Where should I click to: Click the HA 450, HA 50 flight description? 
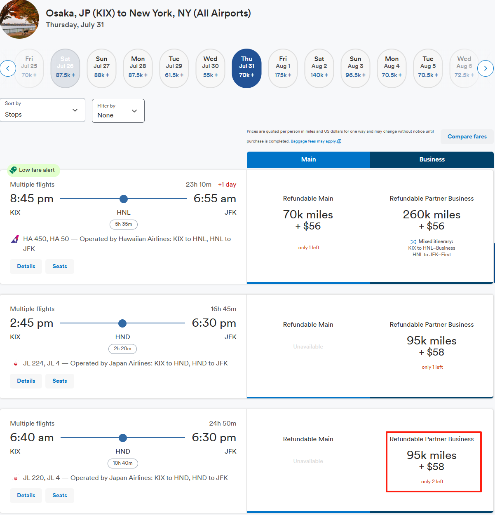[x=127, y=244]
